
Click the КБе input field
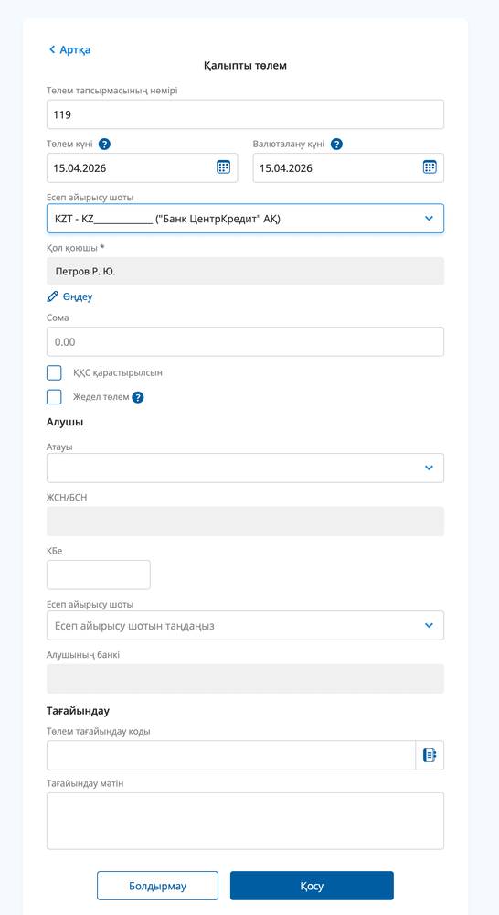99,575
